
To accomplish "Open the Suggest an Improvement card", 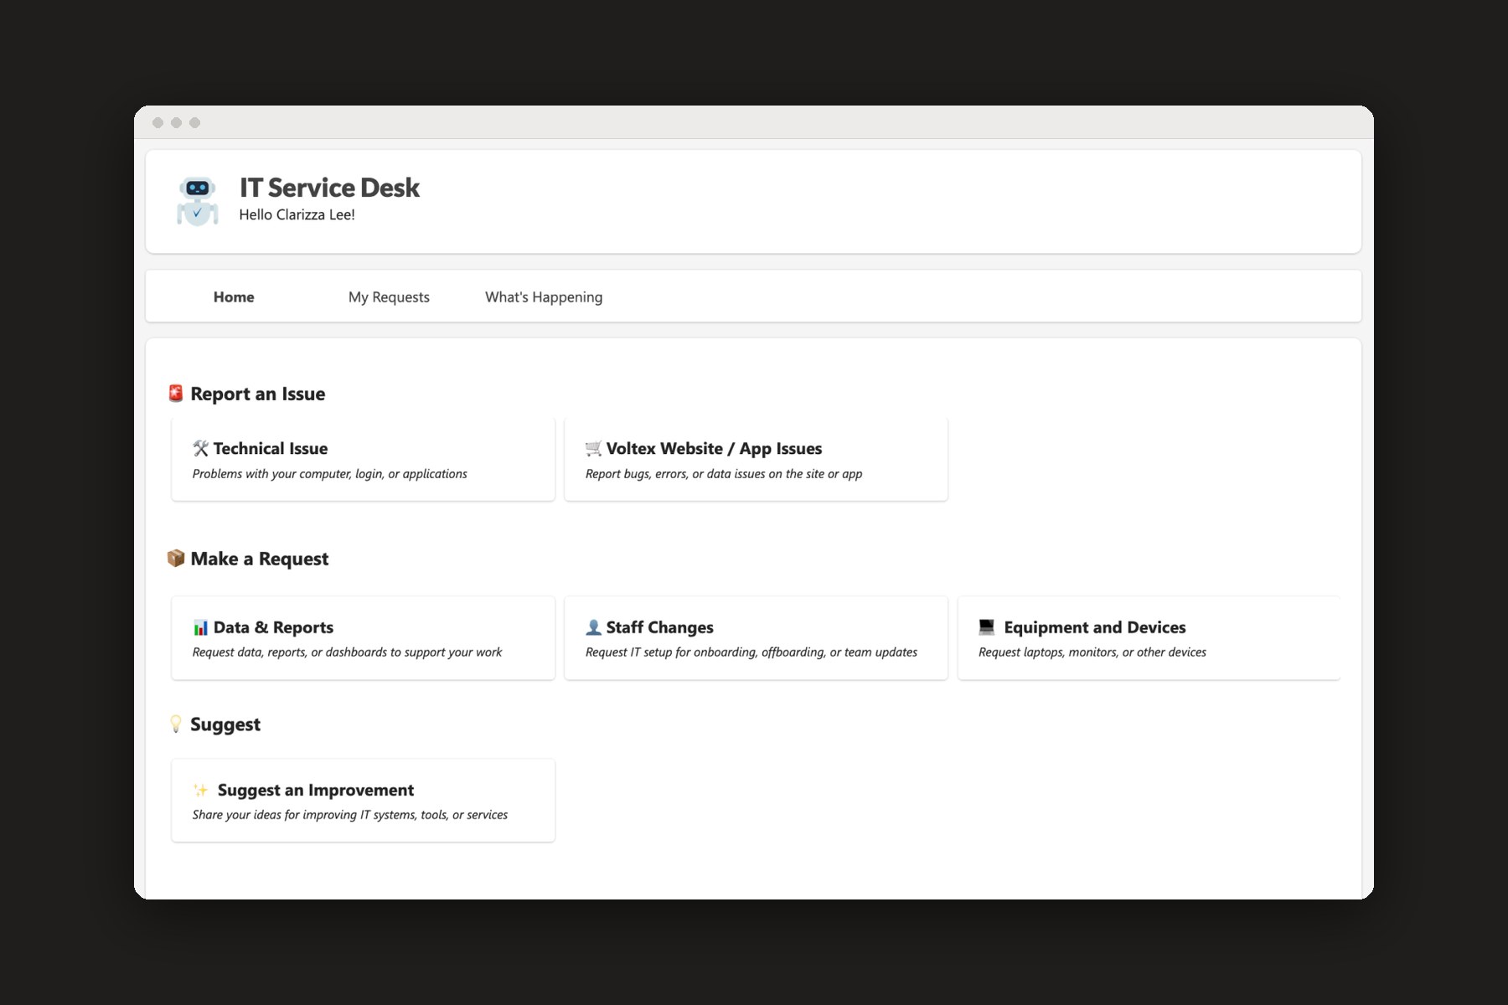I will click(363, 800).
